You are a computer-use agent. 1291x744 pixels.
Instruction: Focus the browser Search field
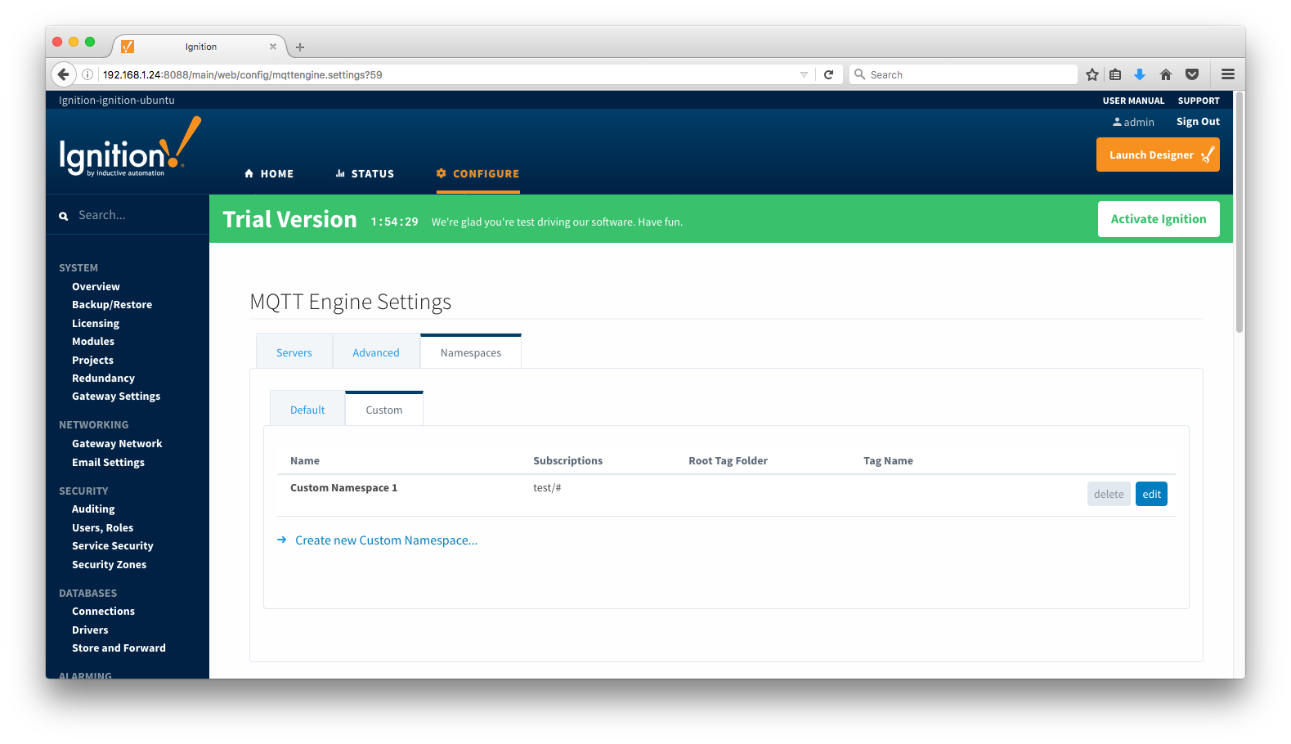coord(963,74)
